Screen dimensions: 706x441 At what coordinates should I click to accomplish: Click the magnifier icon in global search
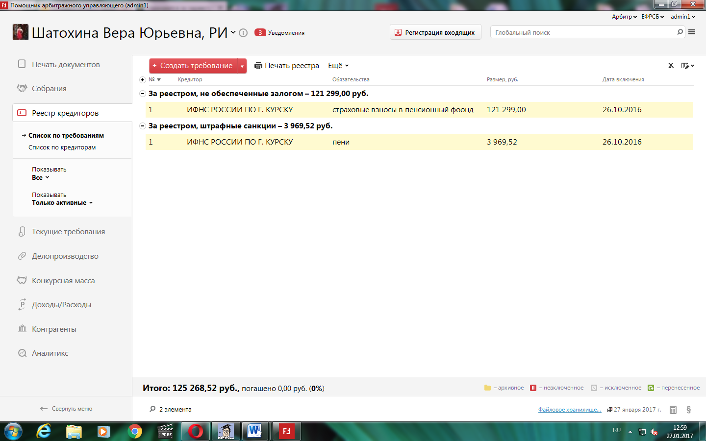click(x=680, y=32)
